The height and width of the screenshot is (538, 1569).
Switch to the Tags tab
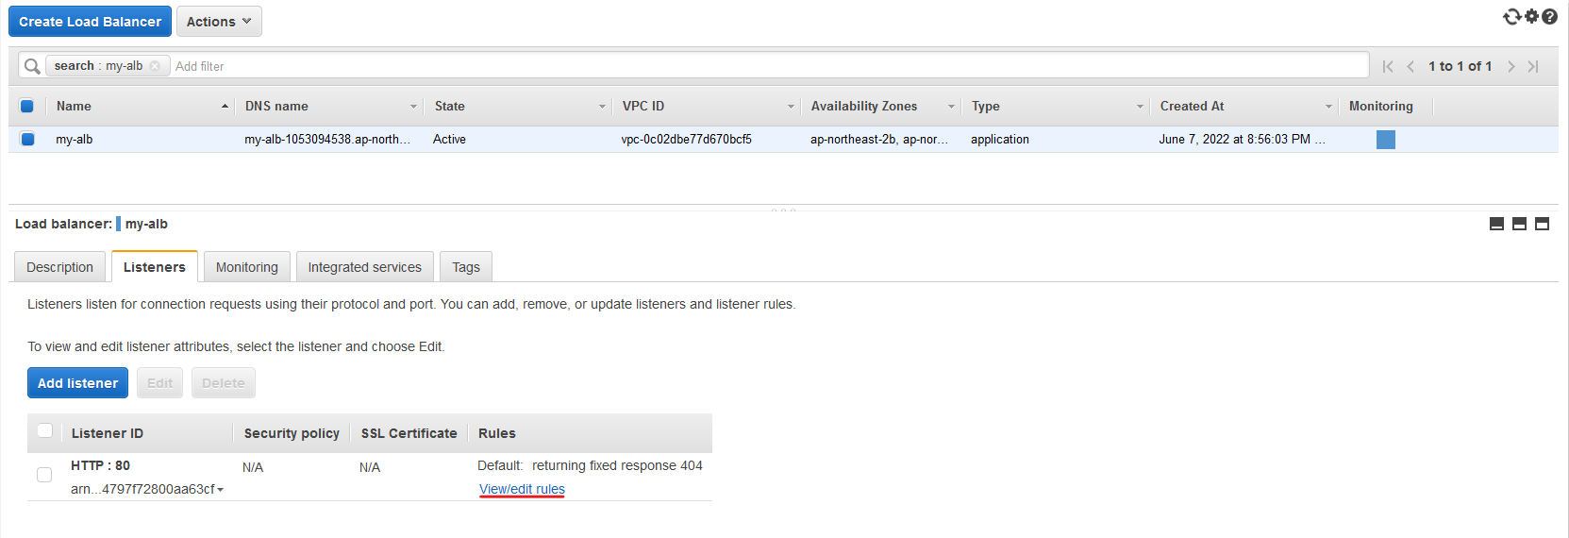[466, 267]
